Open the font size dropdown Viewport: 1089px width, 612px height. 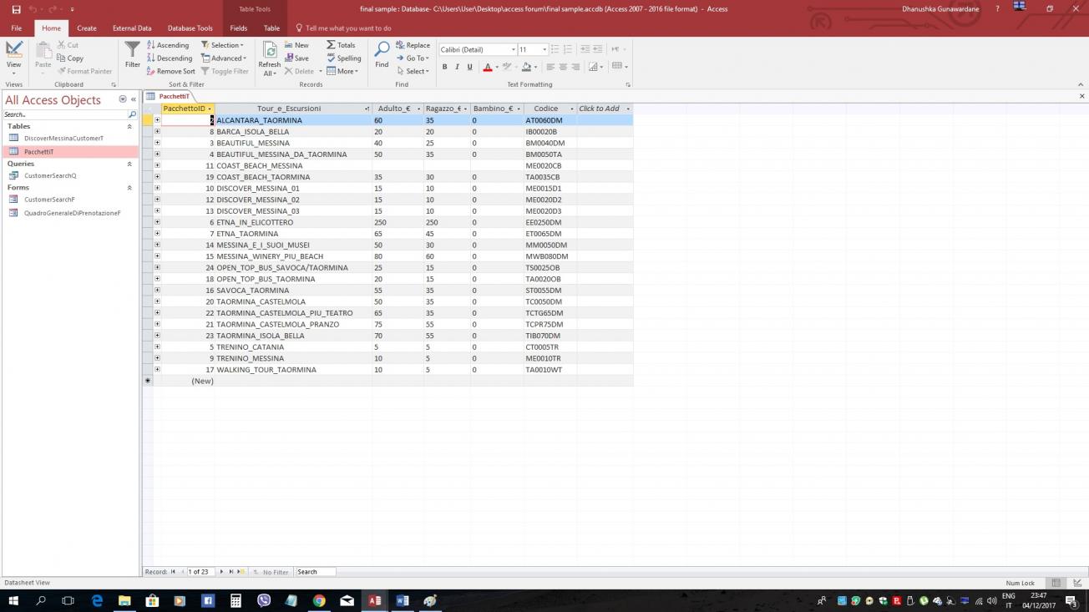[x=544, y=50]
